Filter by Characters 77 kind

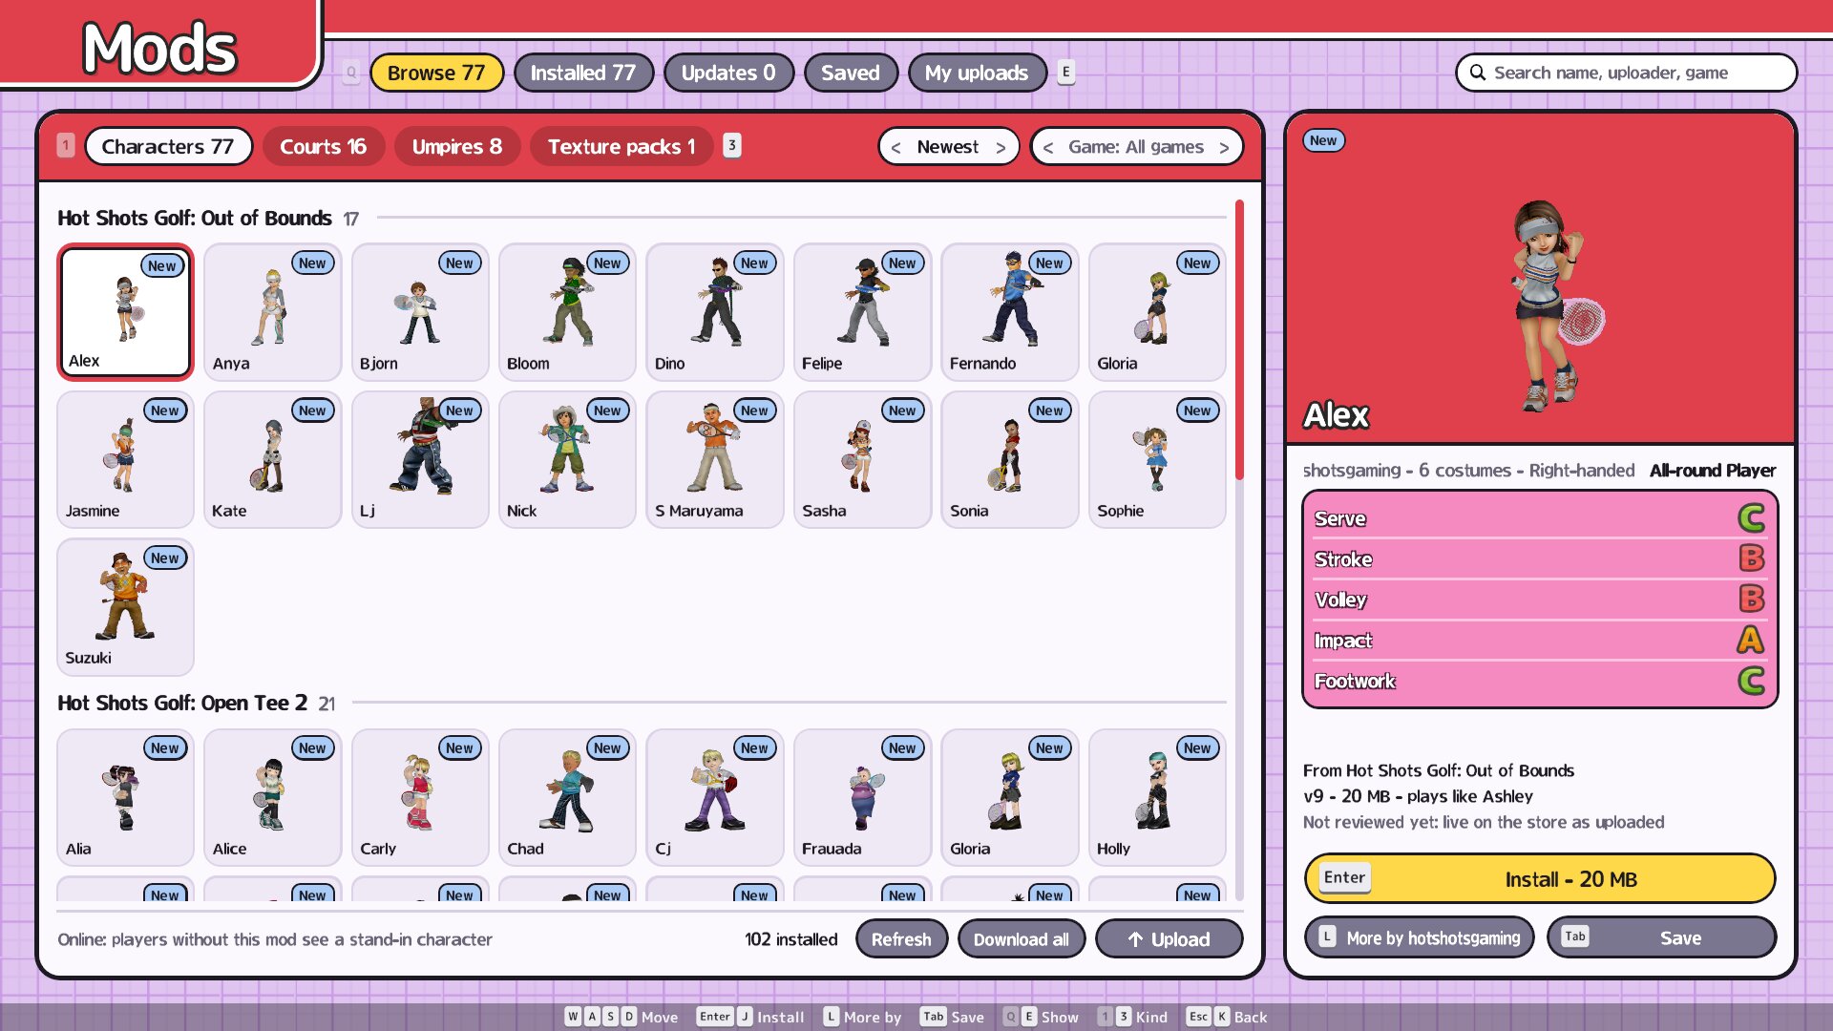coord(168,146)
